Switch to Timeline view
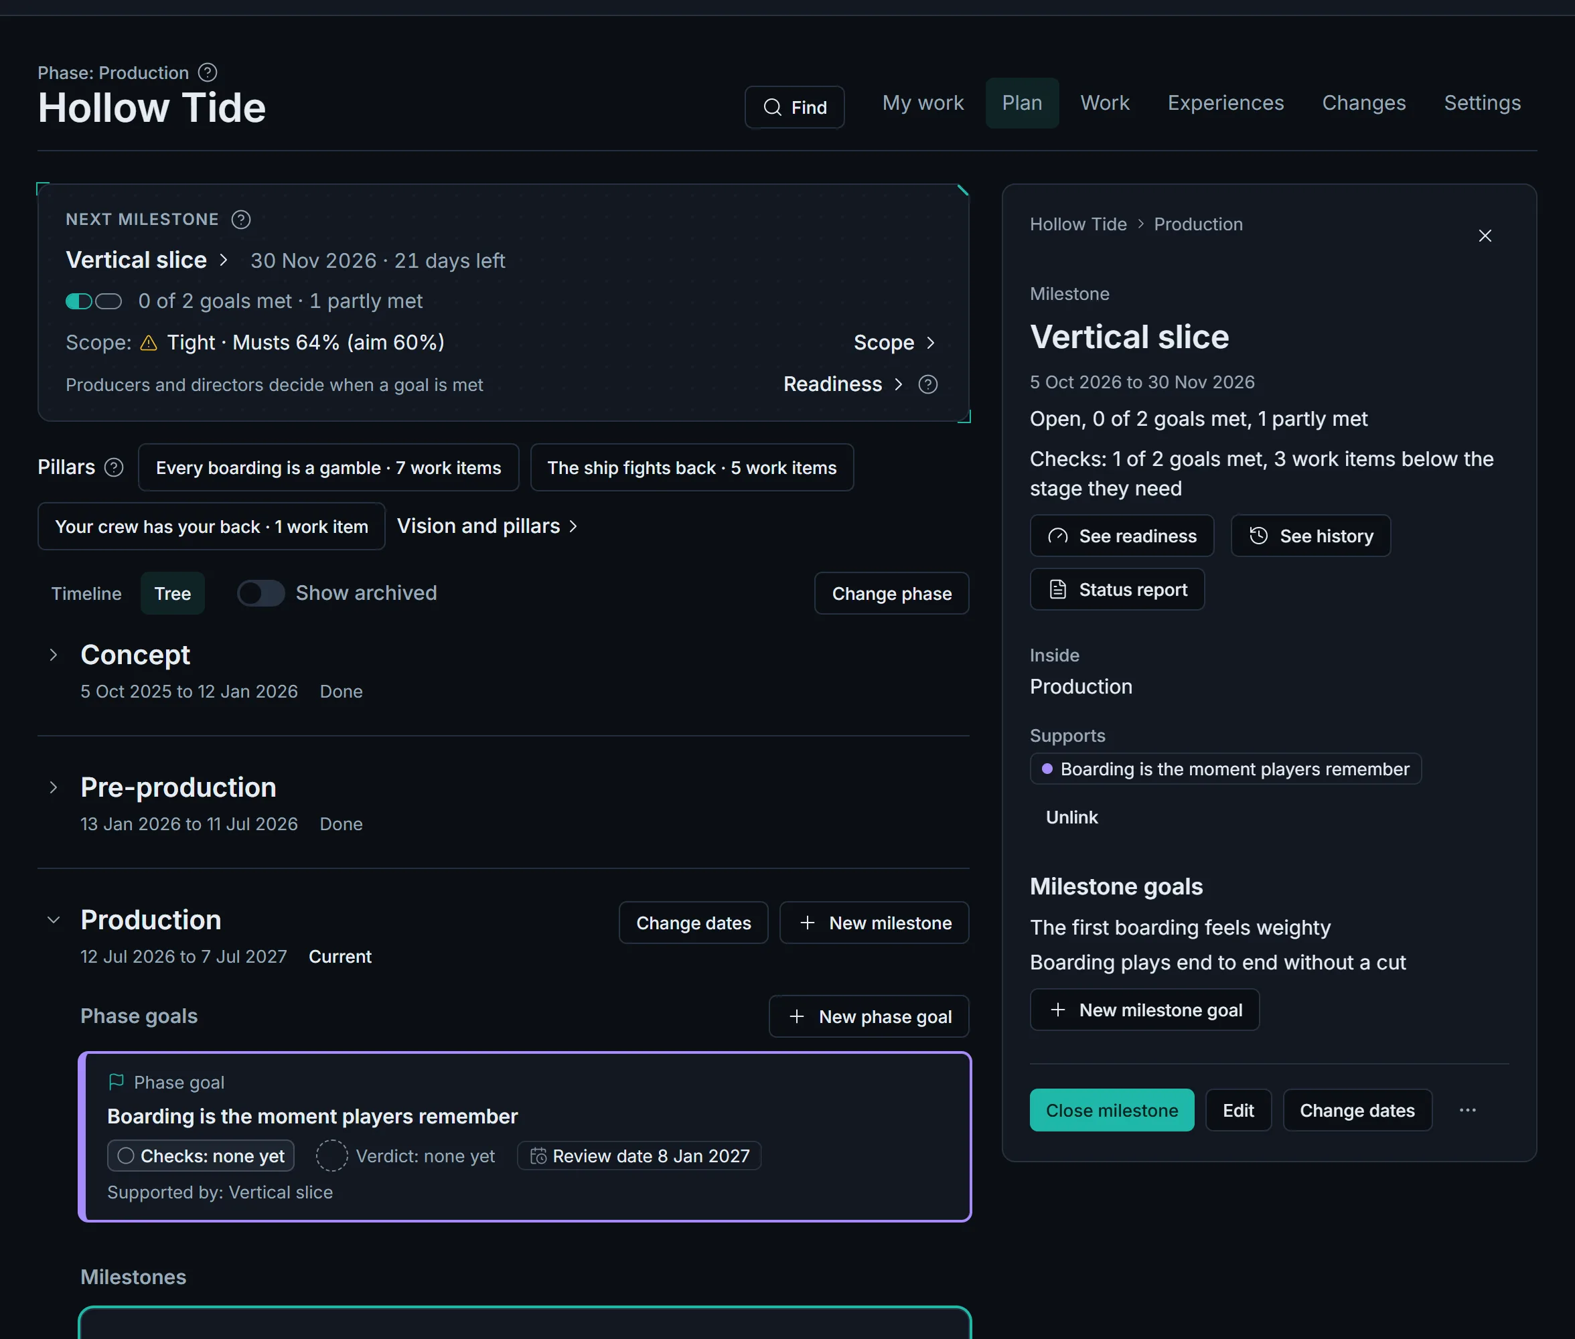Image resolution: width=1575 pixels, height=1339 pixels. click(86, 594)
